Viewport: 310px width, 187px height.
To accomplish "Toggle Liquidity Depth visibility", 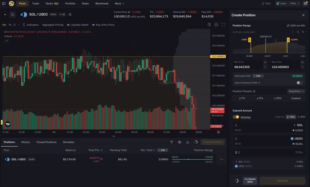I will (78, 25).
